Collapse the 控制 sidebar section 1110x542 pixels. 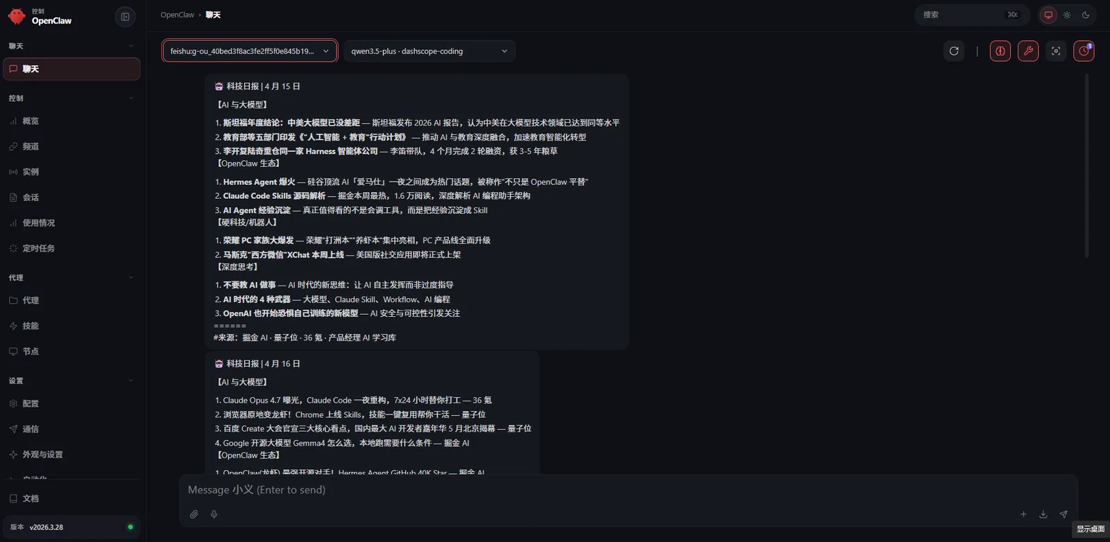[71, 98]
